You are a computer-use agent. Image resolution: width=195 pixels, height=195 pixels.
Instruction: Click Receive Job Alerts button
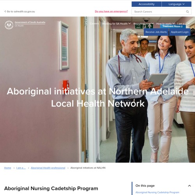[x=156, y=32]
